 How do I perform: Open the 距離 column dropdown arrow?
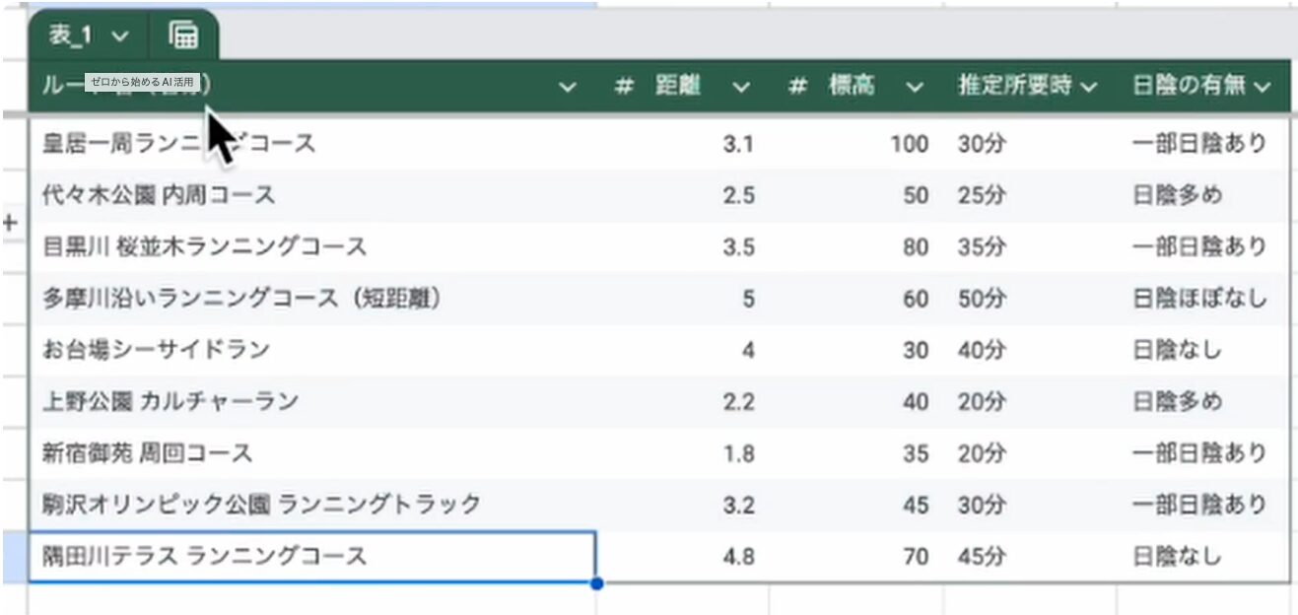[x=741, y=88]
